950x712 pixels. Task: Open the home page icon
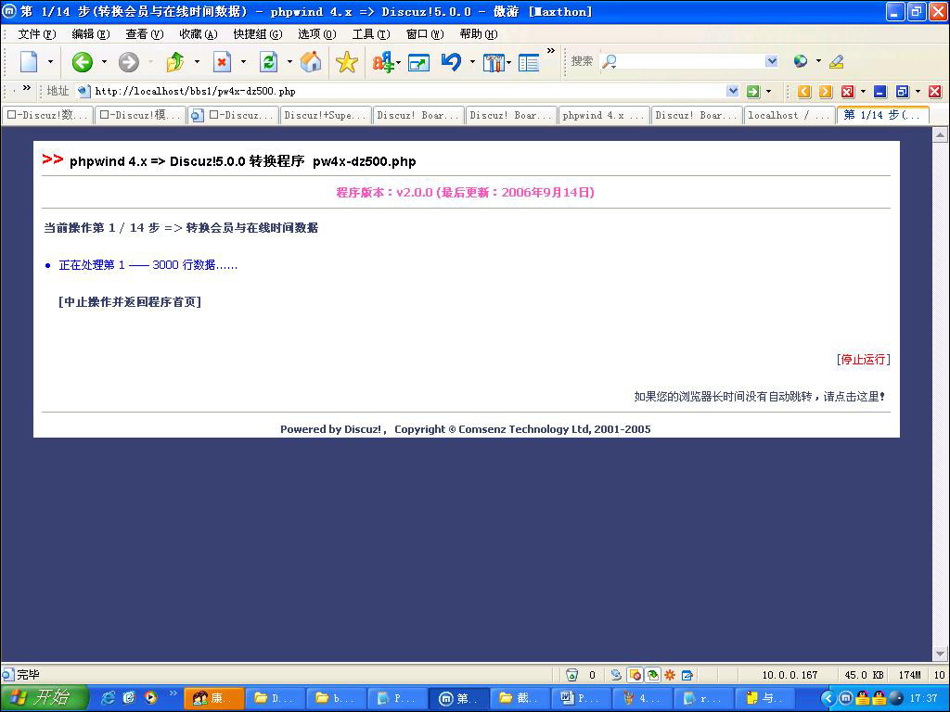[311, 61]
